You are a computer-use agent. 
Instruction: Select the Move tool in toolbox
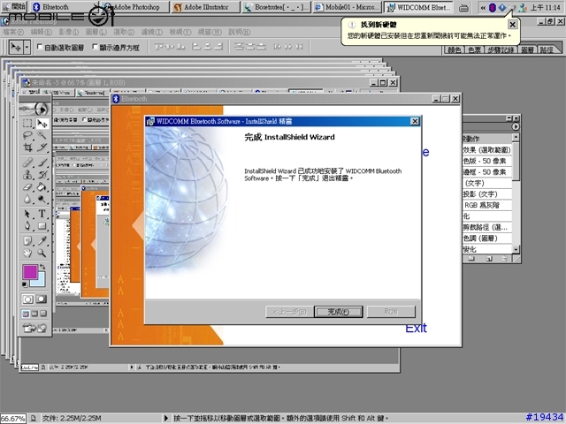(42, 124)
